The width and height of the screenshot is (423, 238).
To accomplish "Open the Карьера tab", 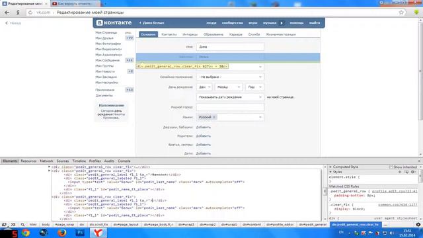I will pyautogui.click(x=236, y=34).
